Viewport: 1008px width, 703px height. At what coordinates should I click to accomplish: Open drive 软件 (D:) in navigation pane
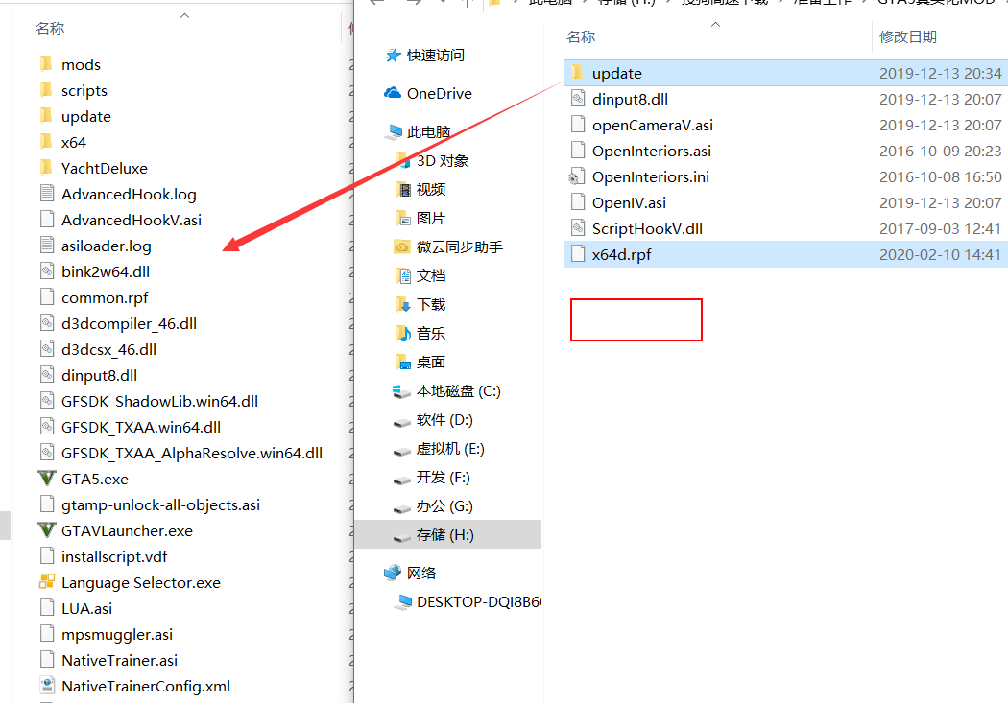444,420
